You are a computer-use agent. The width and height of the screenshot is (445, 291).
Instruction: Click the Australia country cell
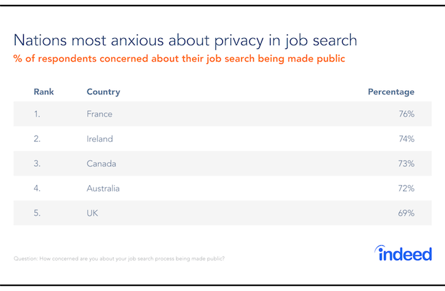(103, 188)
